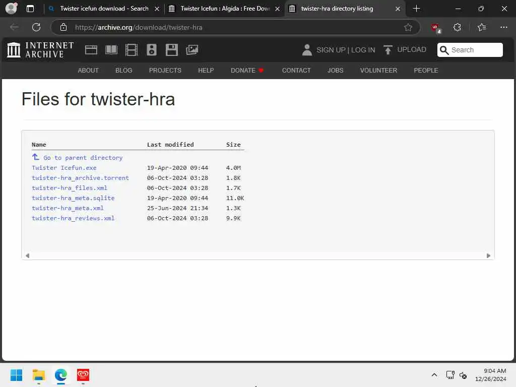Open twister-hra_reviews.xml link

[x=73, y=218]
